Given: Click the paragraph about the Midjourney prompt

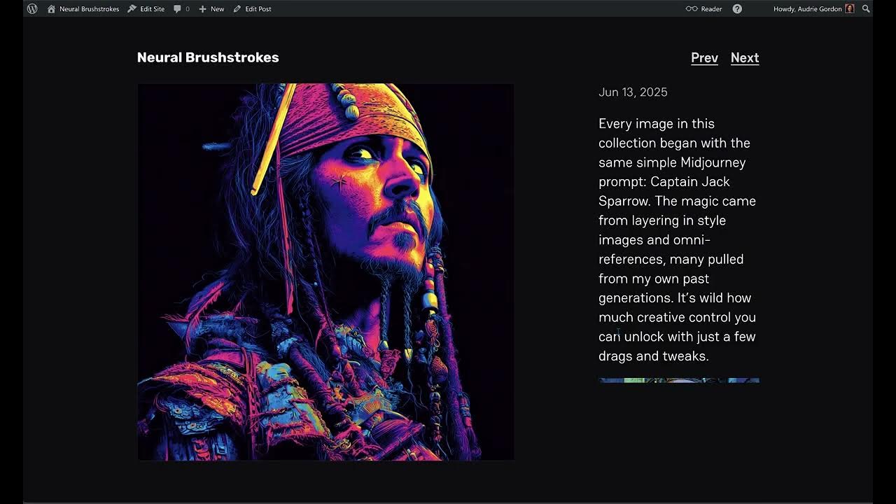Looking at the screenshot, I should [x=678, y=239].
